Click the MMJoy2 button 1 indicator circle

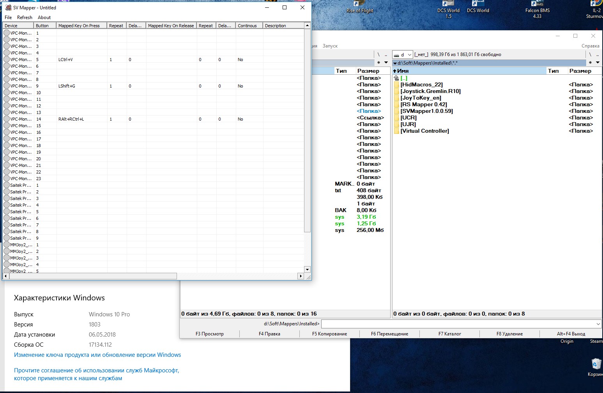(7, 245)
